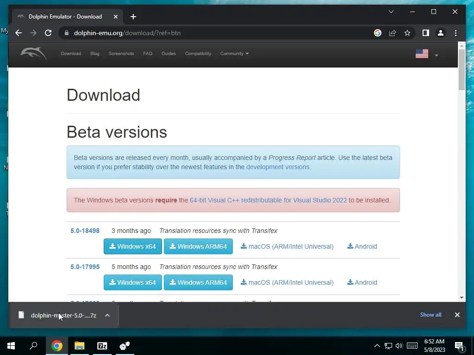Open the 64-bit Visual C++ redistributable link
The image size is (474, 355).
coord(268,200)
